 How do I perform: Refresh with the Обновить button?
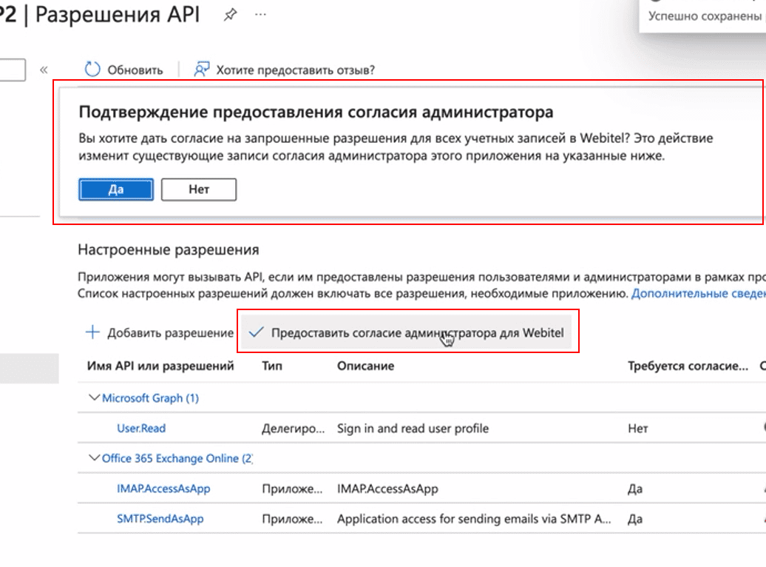click(124, 70)
